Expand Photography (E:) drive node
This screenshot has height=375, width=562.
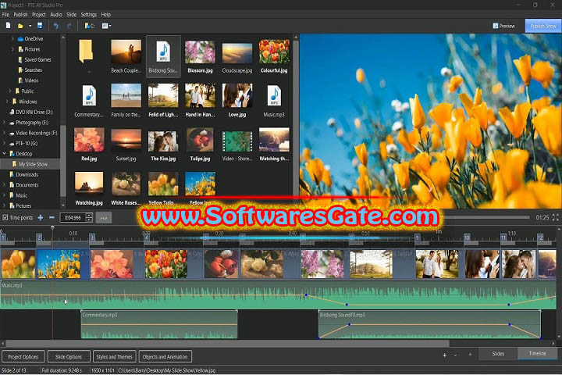click(x=5, y=123)
